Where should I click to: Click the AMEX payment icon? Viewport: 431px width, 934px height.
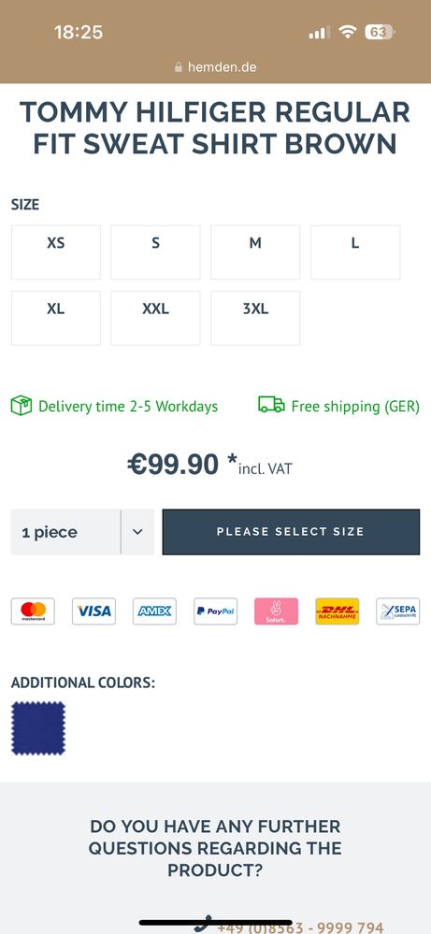[155, 611]
